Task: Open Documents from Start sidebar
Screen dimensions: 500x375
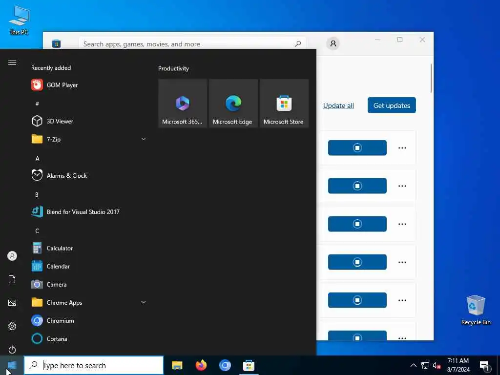Action: [x=12, y=279]
